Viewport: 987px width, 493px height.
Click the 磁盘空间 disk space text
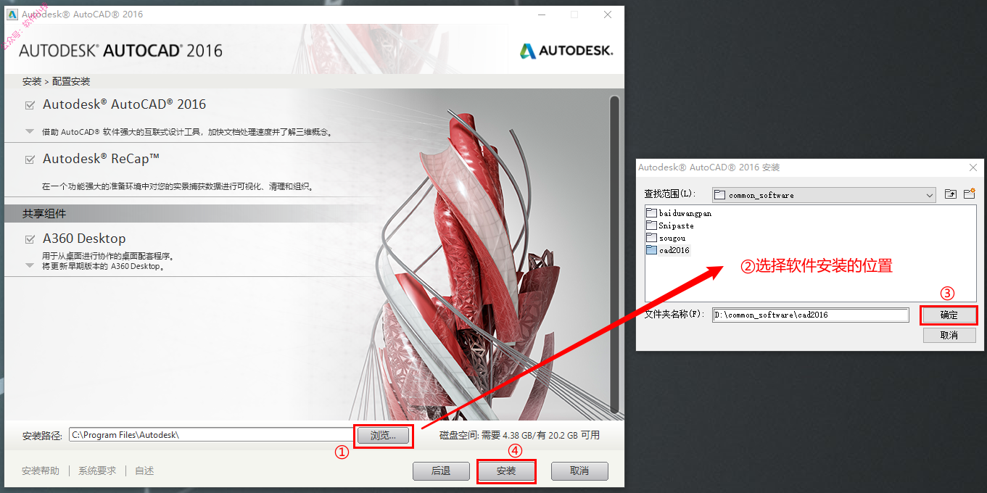[x=520, y=436]
